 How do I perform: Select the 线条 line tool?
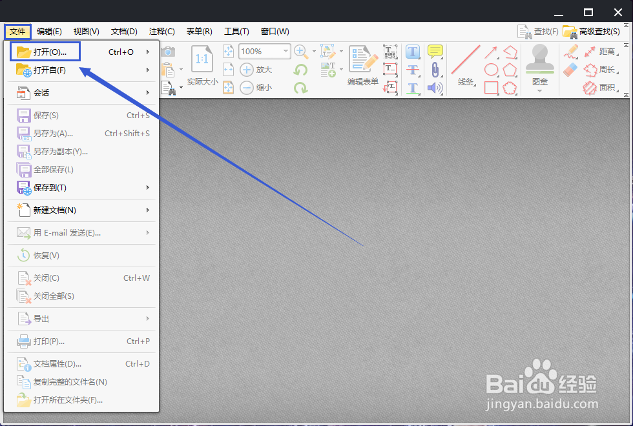[466, 66]
